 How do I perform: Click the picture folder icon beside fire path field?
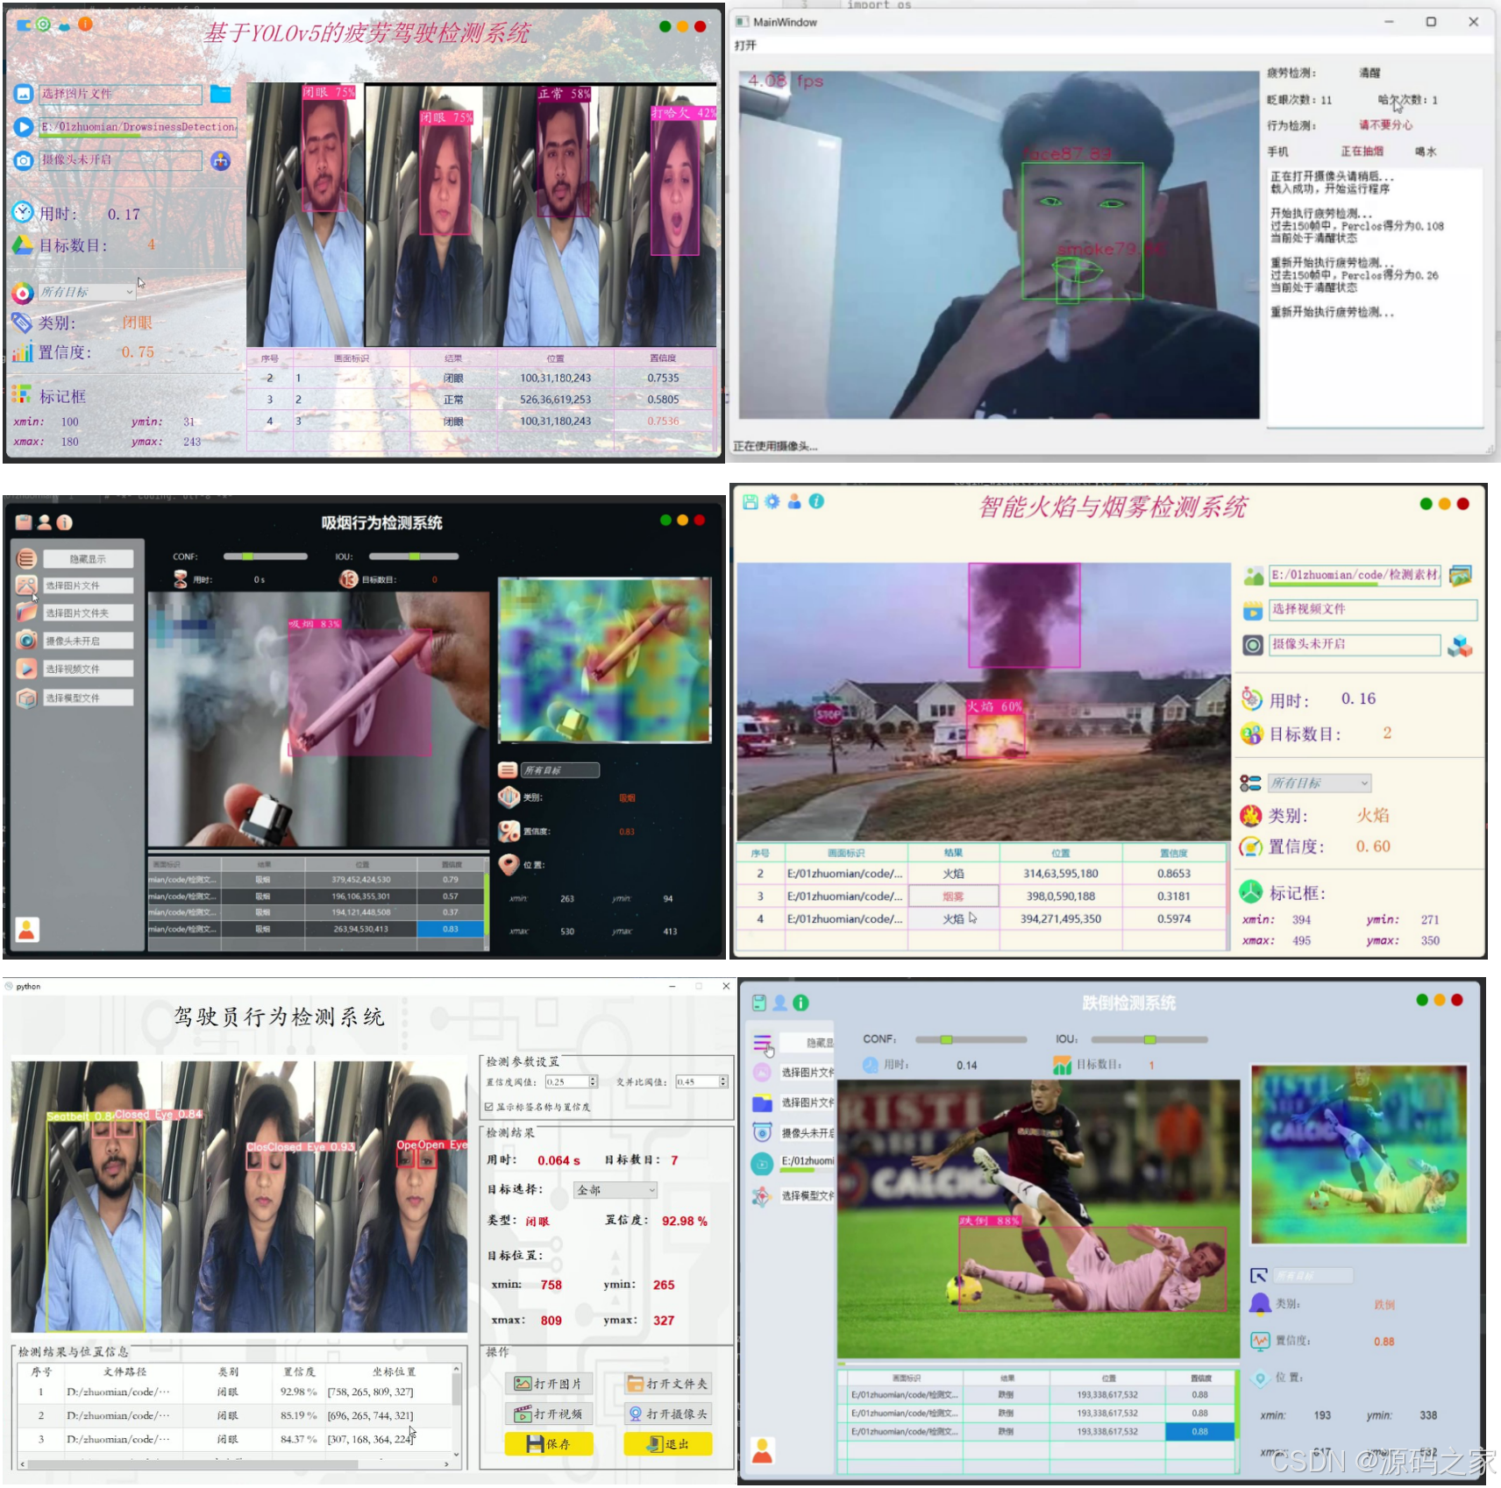coord(1461,575)
